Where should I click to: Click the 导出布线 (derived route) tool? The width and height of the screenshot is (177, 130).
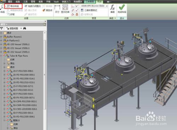point(13,6)
